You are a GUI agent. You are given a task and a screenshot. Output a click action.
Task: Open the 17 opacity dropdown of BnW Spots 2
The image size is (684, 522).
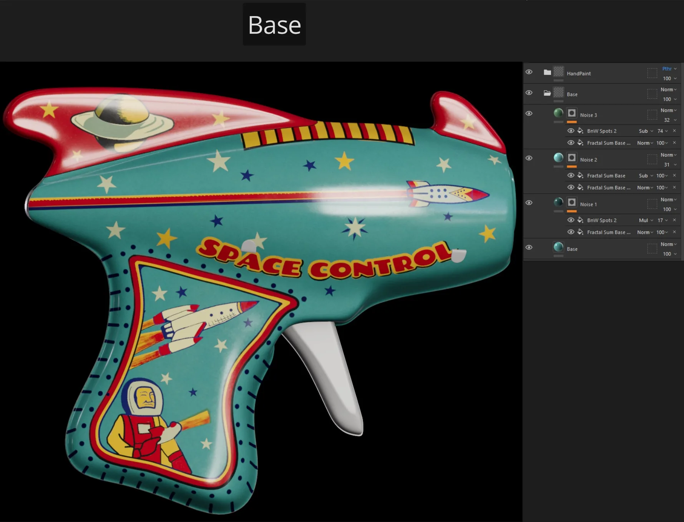[662, 220]
